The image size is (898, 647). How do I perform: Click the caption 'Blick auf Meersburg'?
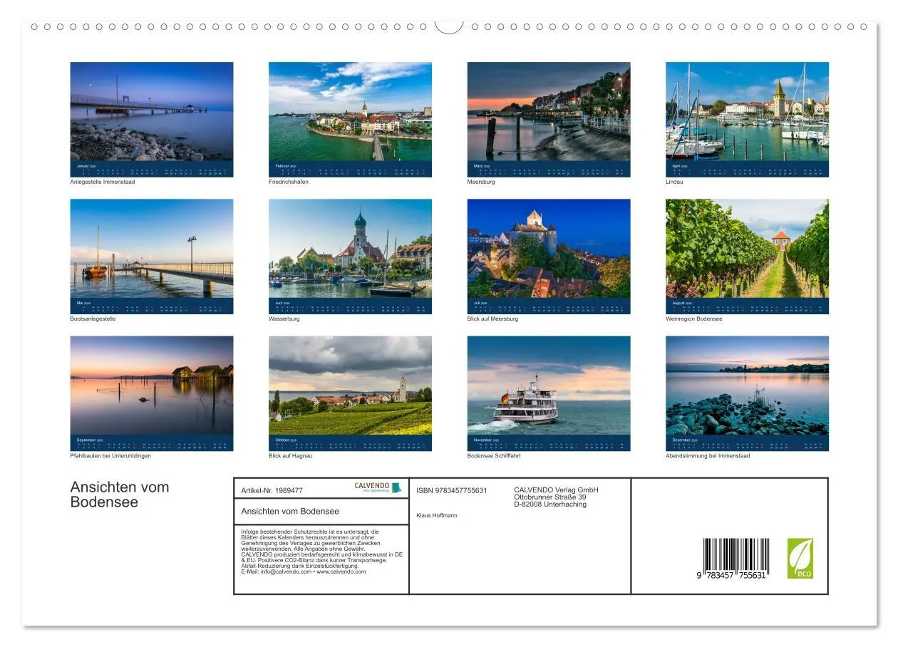tap(493, 319)
